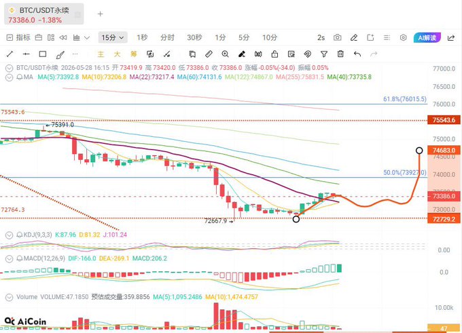
Task: Toggle the magnet snap mode icon
Action: click(x=258, y=54)
